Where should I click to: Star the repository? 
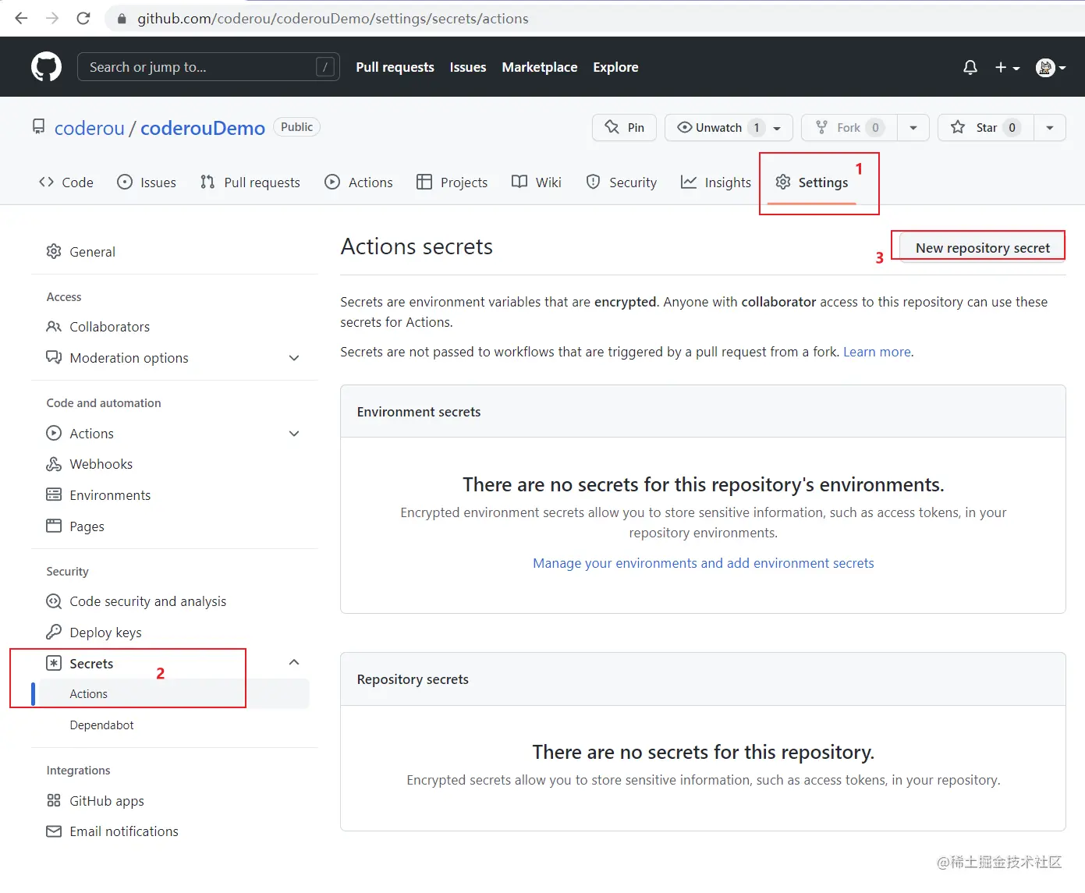point(986,127)
